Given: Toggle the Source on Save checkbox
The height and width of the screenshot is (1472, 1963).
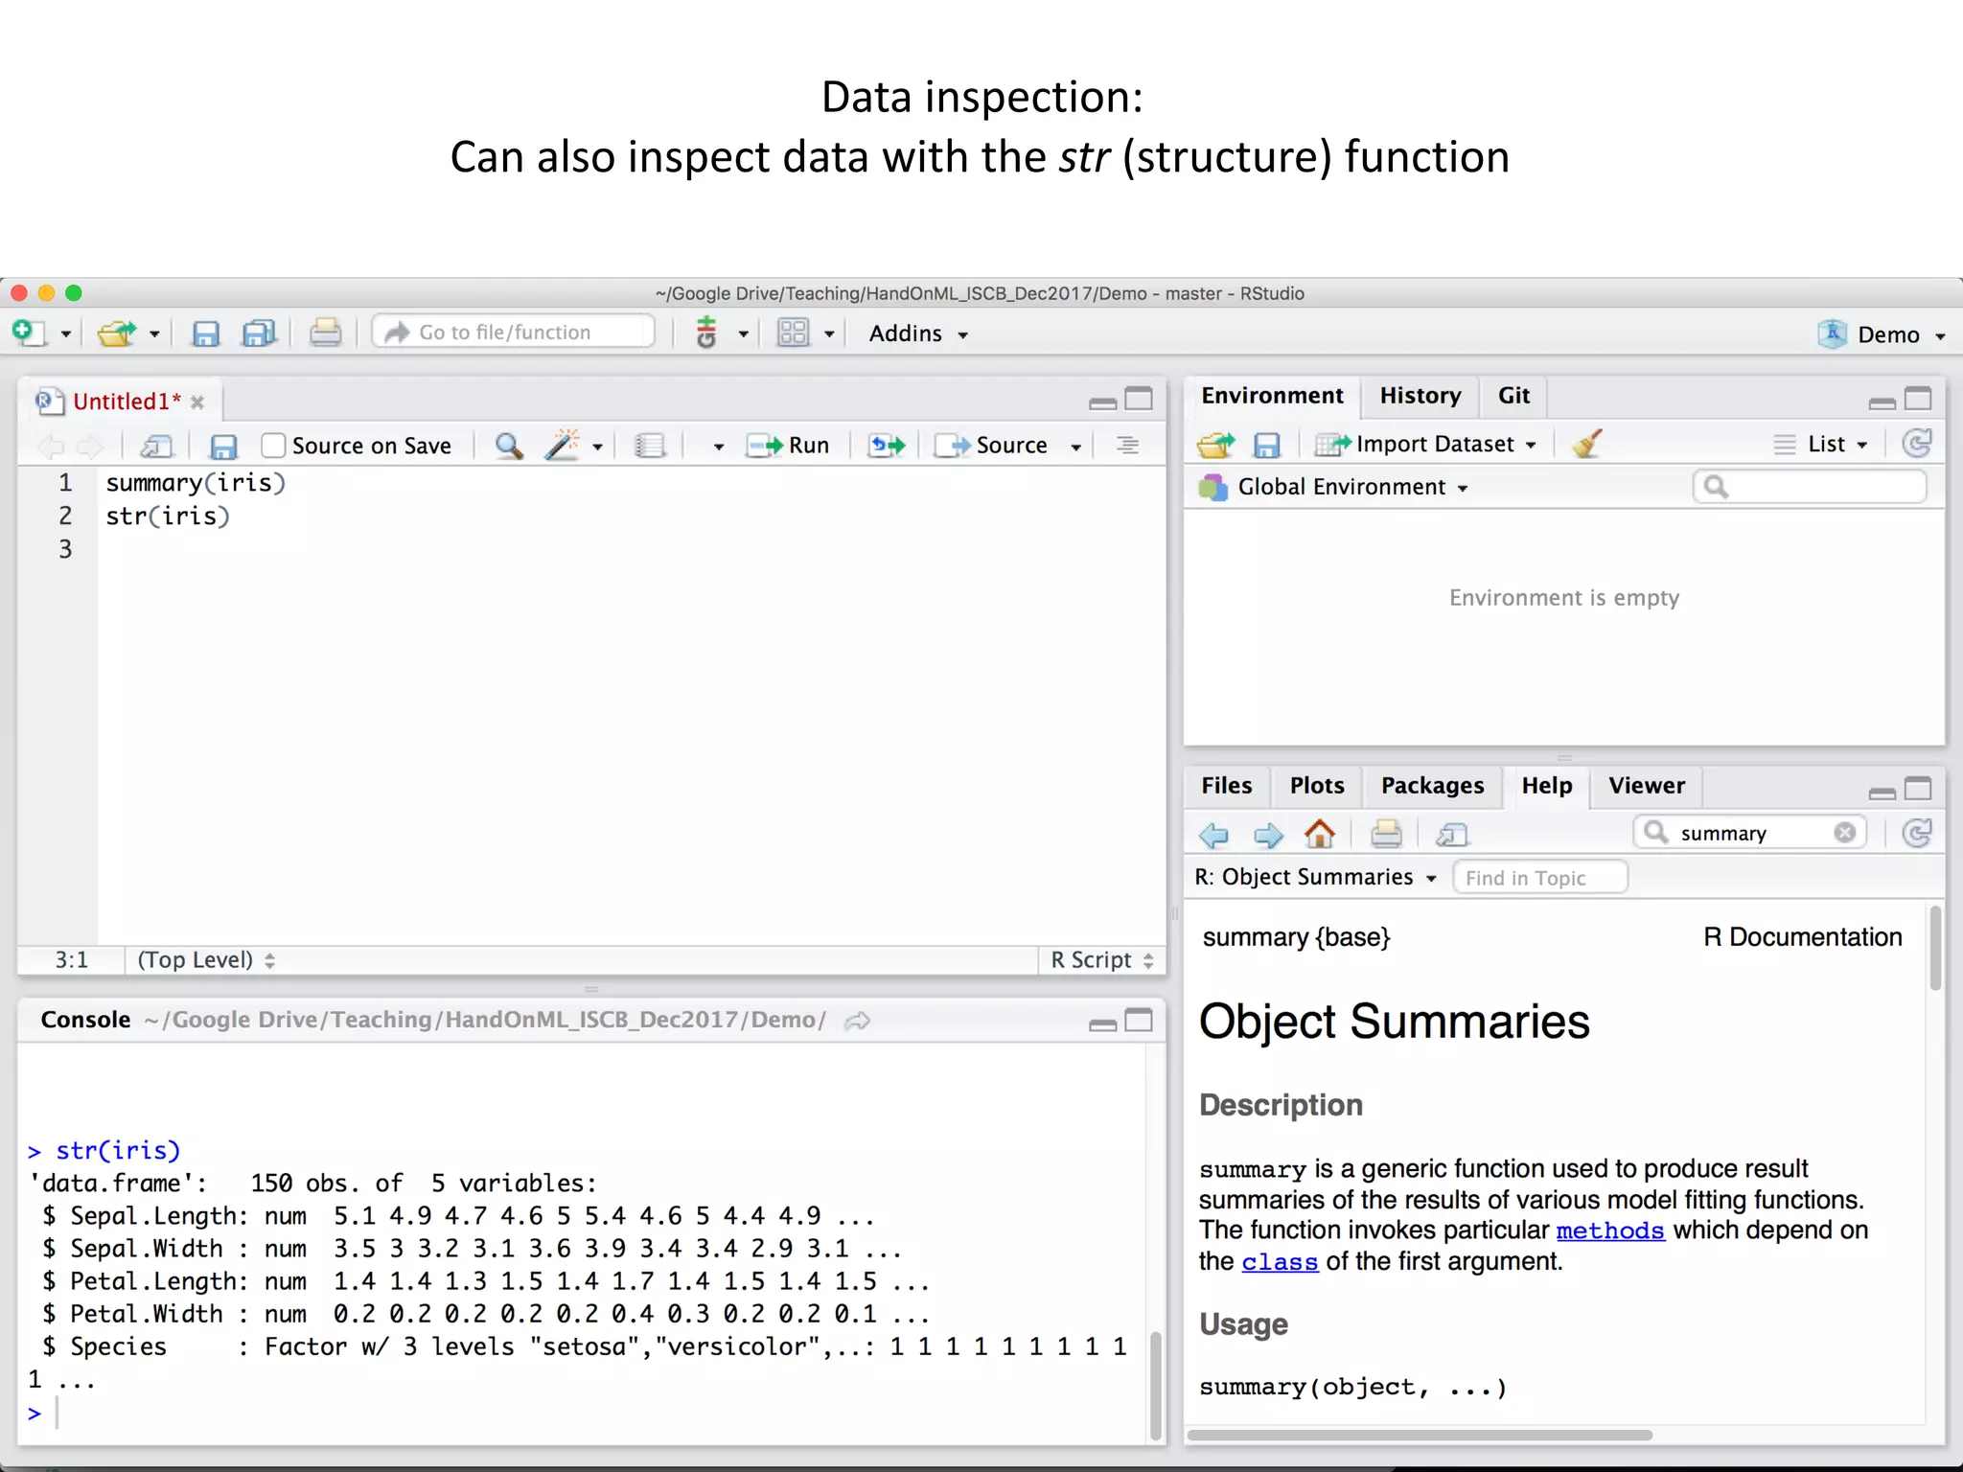Looking at the screenshot, I should click(x=274, y=446).
